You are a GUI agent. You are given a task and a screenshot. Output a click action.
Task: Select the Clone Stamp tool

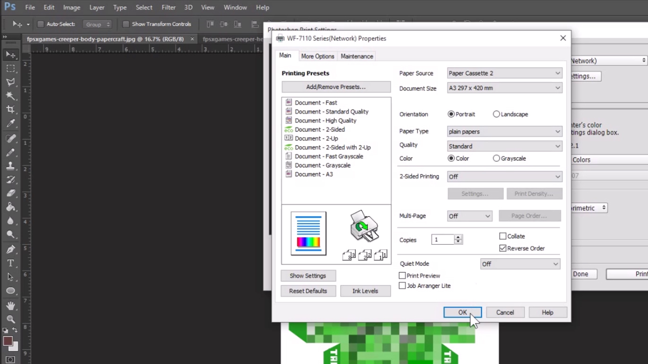(x=11, y=166)
